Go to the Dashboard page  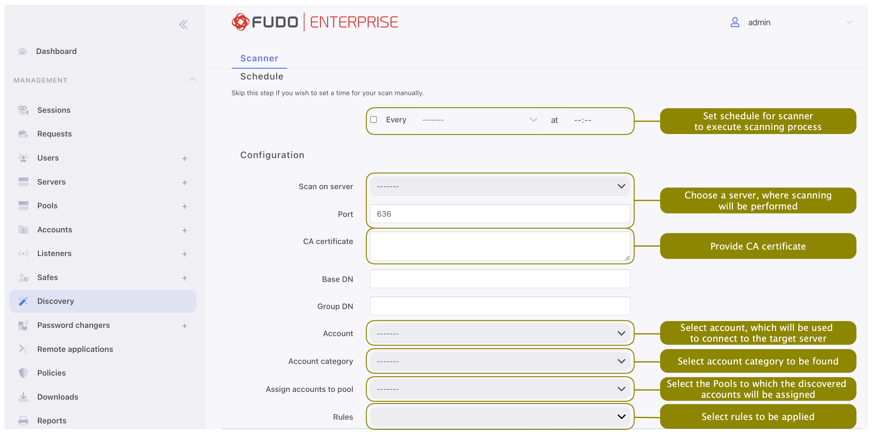(x=56, y=51)
